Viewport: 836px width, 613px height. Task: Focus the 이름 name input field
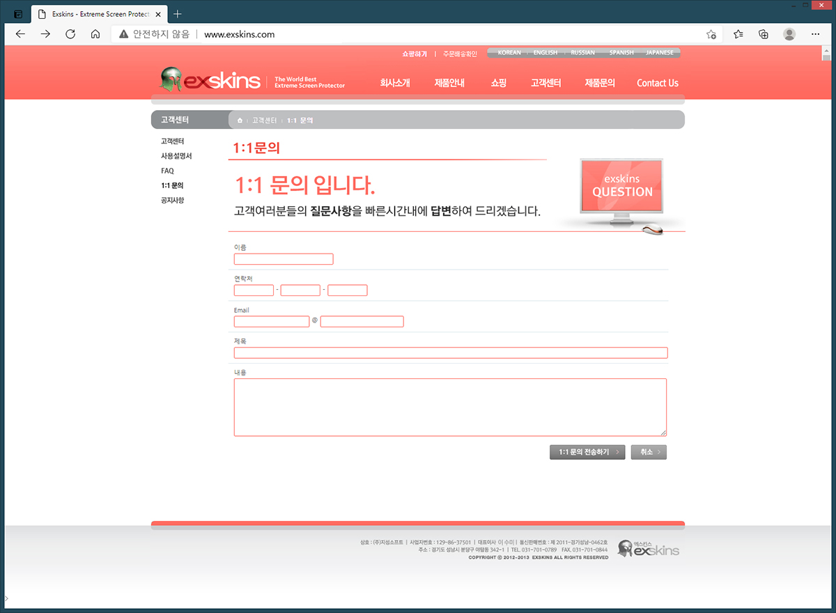(x=284, y=259)
